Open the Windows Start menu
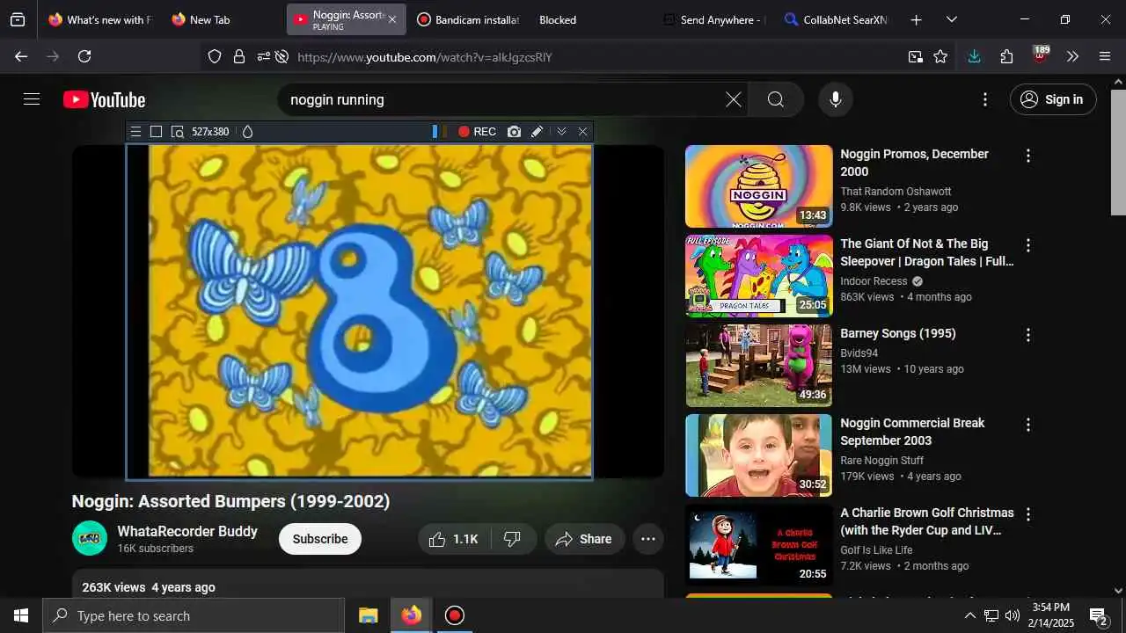 coord(21,615)
